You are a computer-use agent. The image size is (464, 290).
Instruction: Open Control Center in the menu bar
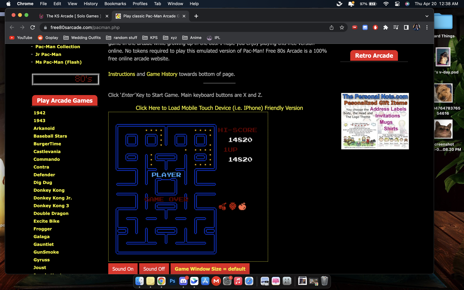(x=397, y=4)
